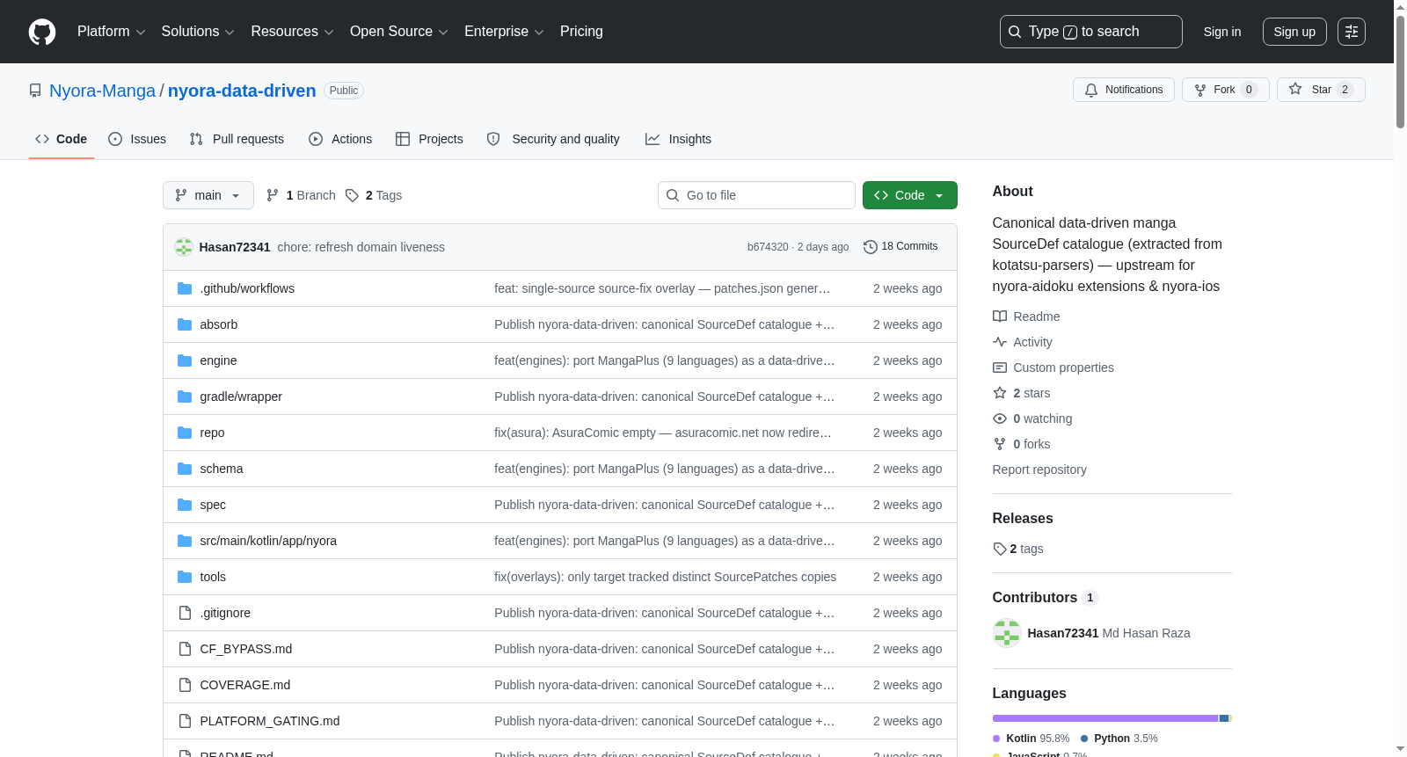1407x757 pixels.
Task: Click the eye icon beside 0 watching
Action: (x=1000, y=419)
